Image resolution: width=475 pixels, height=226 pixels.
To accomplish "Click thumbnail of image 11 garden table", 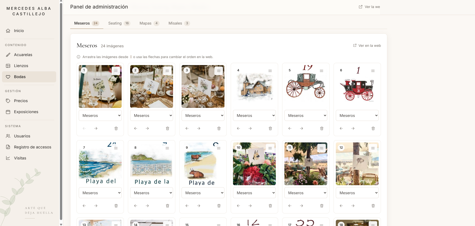I will pyautogui.click(x=306, y=164).
